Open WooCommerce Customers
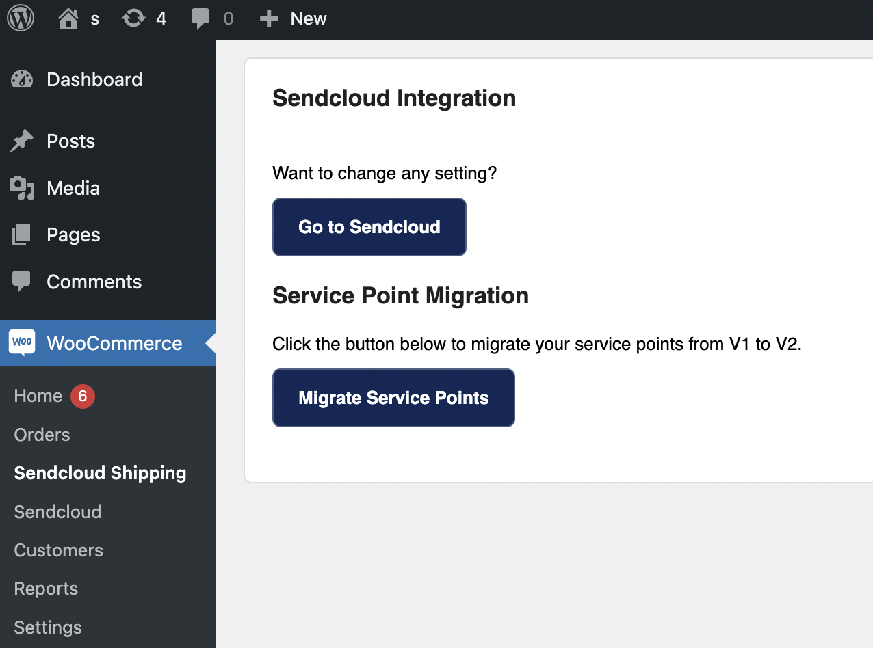 58,550
